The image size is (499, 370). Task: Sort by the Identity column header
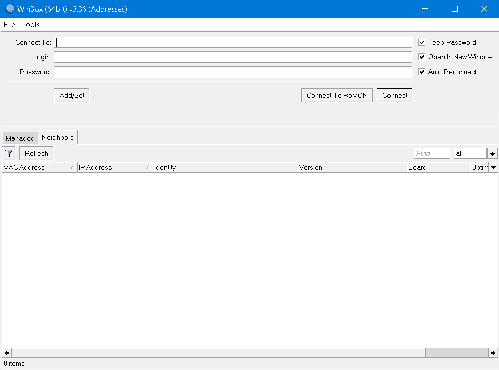(x=226, y=167)
